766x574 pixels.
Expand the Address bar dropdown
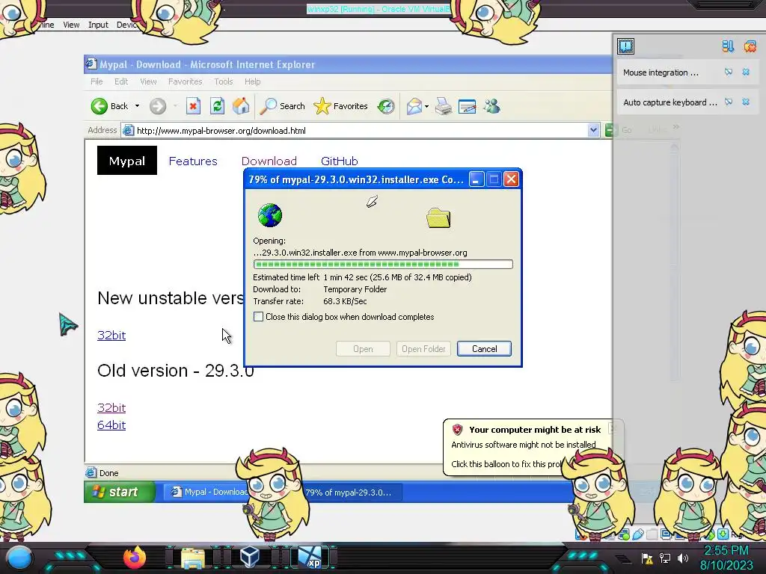[593, 130]
